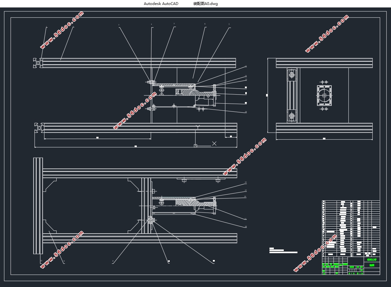This screenshot has height=287, width=391.
Task: Select part balloon number 24
Action: pos(245,196)
